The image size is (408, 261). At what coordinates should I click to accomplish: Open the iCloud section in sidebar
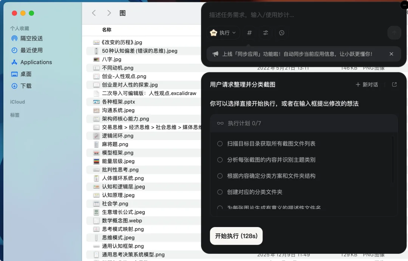point(17,101)
